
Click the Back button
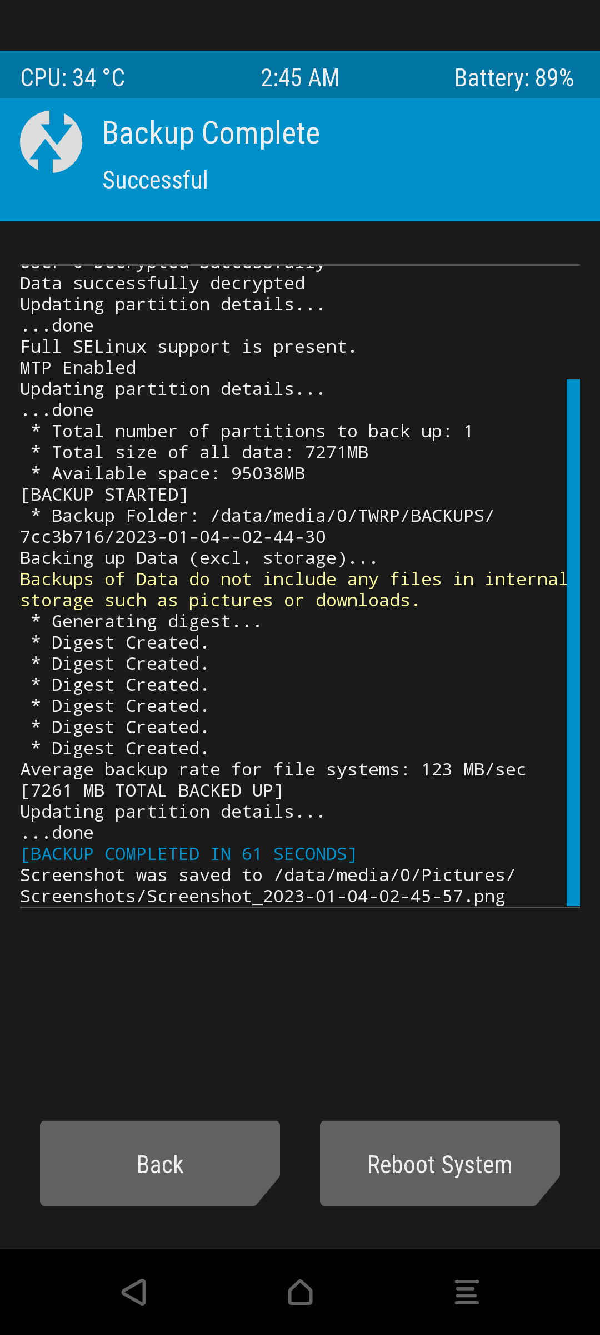click(160, 1163)
